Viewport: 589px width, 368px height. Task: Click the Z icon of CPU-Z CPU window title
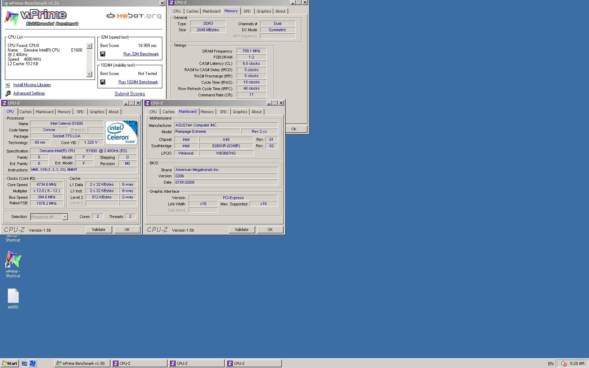(x=5, y=103)
